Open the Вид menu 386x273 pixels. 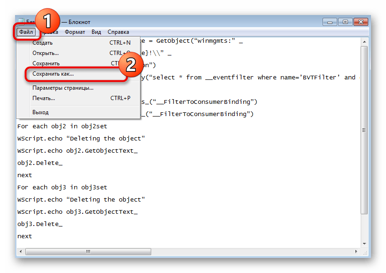pyautogui.click(x=96, y=32)
